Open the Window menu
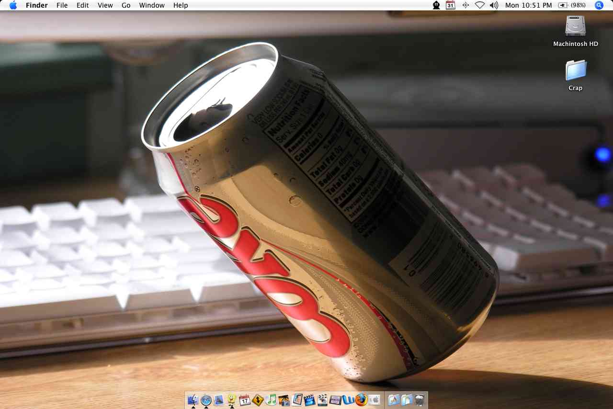 (x=152, y=5)
